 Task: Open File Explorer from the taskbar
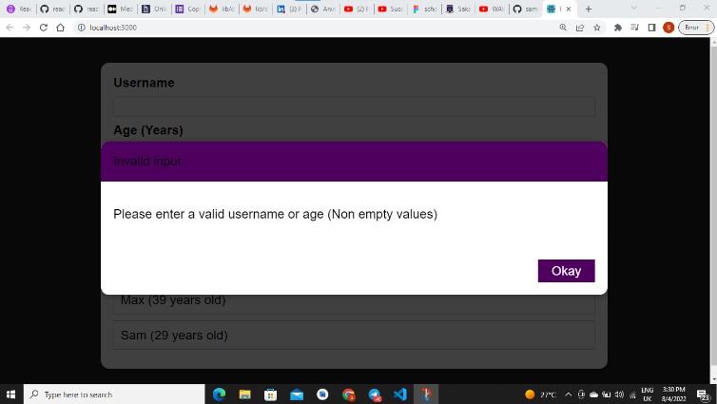(x=244, y=394)
